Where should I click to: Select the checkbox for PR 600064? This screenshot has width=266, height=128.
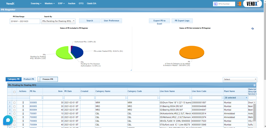(14, 110)
